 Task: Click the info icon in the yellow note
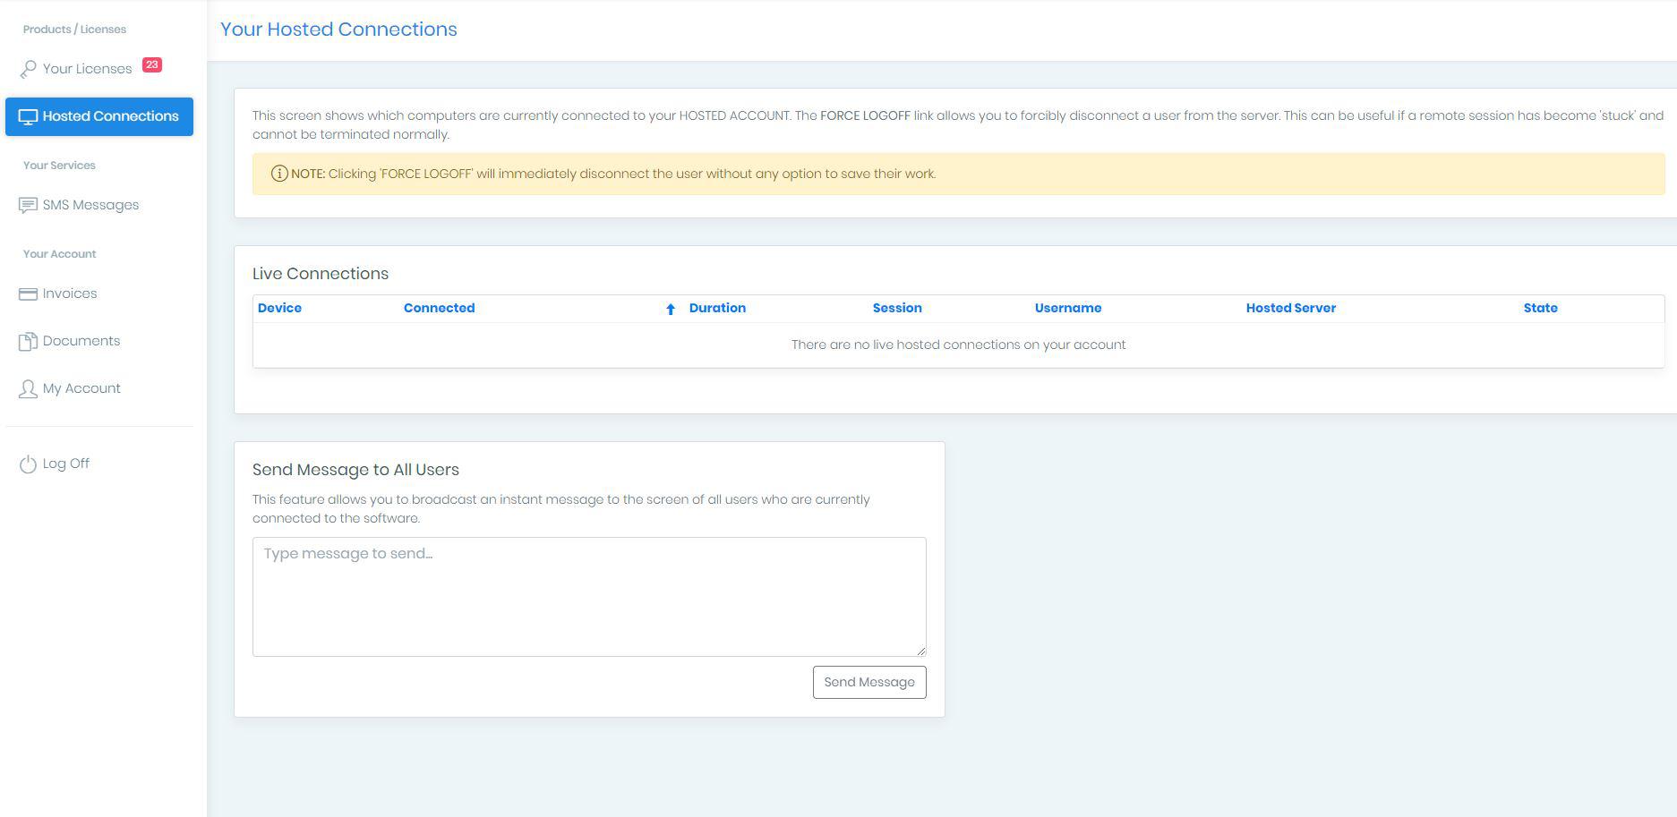pyautogui.click(x=279, y=174)
